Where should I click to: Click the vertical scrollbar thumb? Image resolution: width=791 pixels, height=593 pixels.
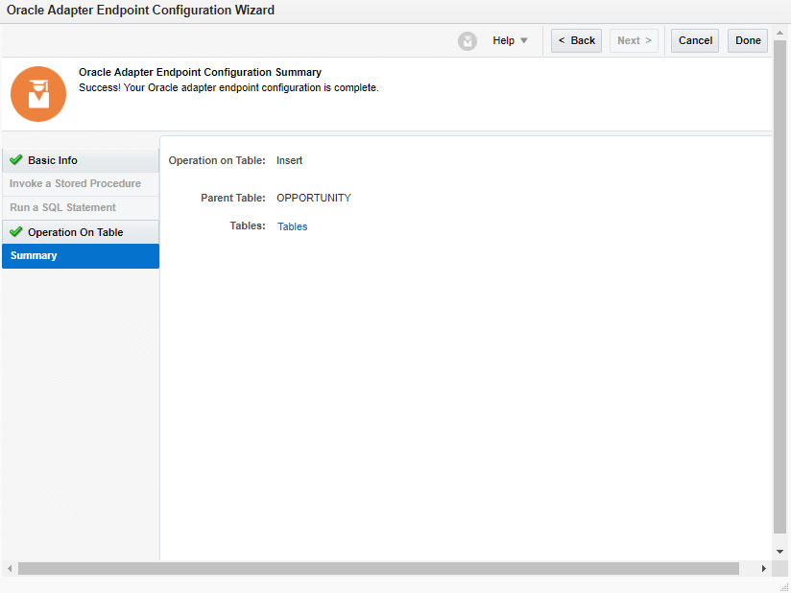[x=780, y=288]
